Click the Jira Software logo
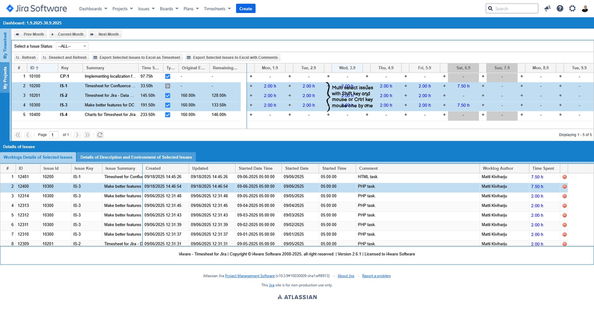The image size is (594, 334). [37, 8]
